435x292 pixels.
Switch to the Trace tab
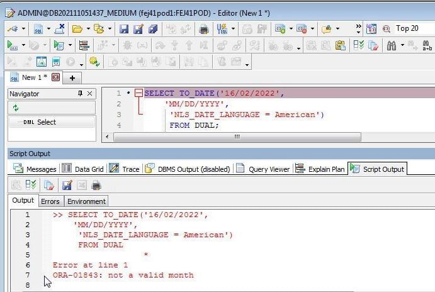pos(124,169)
